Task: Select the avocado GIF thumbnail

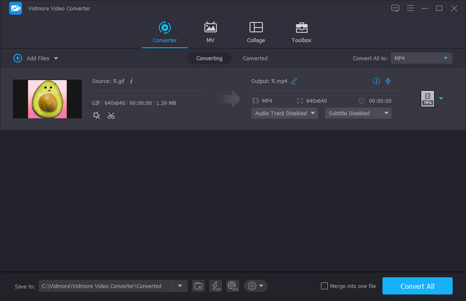Action: (47, 99)
